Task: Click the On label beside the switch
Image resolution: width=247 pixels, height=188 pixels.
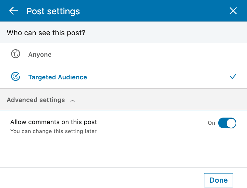Action: pyautogui.click(x=211, y=123)
